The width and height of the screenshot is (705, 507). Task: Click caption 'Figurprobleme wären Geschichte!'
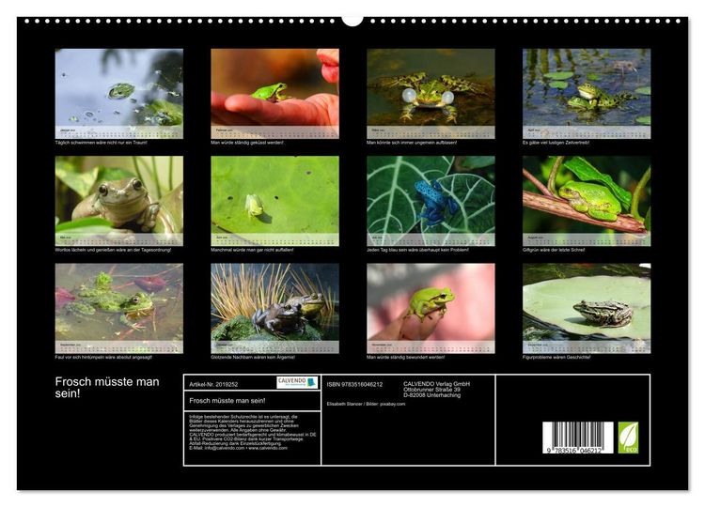556,357
